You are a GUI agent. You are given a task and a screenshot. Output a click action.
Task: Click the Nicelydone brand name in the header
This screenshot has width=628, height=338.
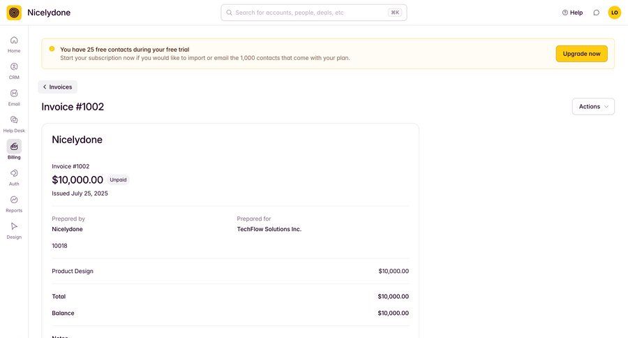pos(49,13)
